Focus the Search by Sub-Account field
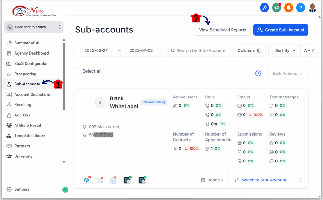 pyautogui.click(x=199, y=50)
